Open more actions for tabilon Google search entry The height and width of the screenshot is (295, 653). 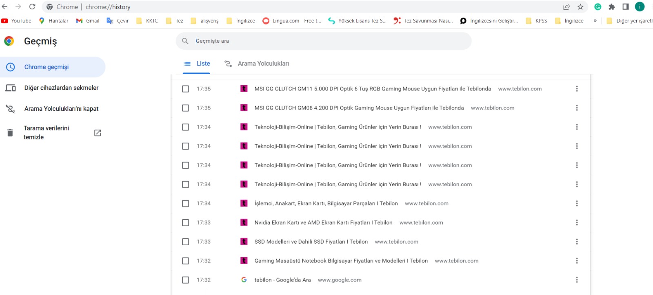577,280
